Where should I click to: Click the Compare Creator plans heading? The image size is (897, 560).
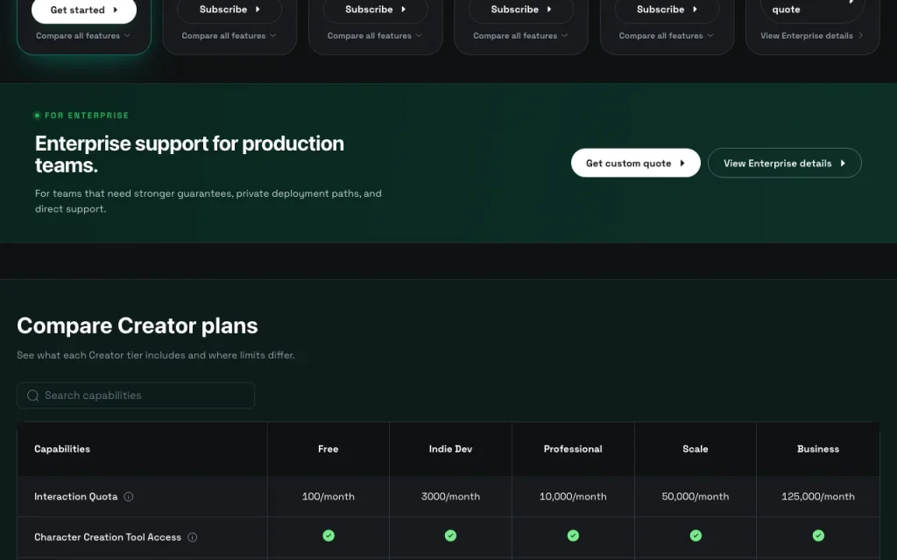138,325
